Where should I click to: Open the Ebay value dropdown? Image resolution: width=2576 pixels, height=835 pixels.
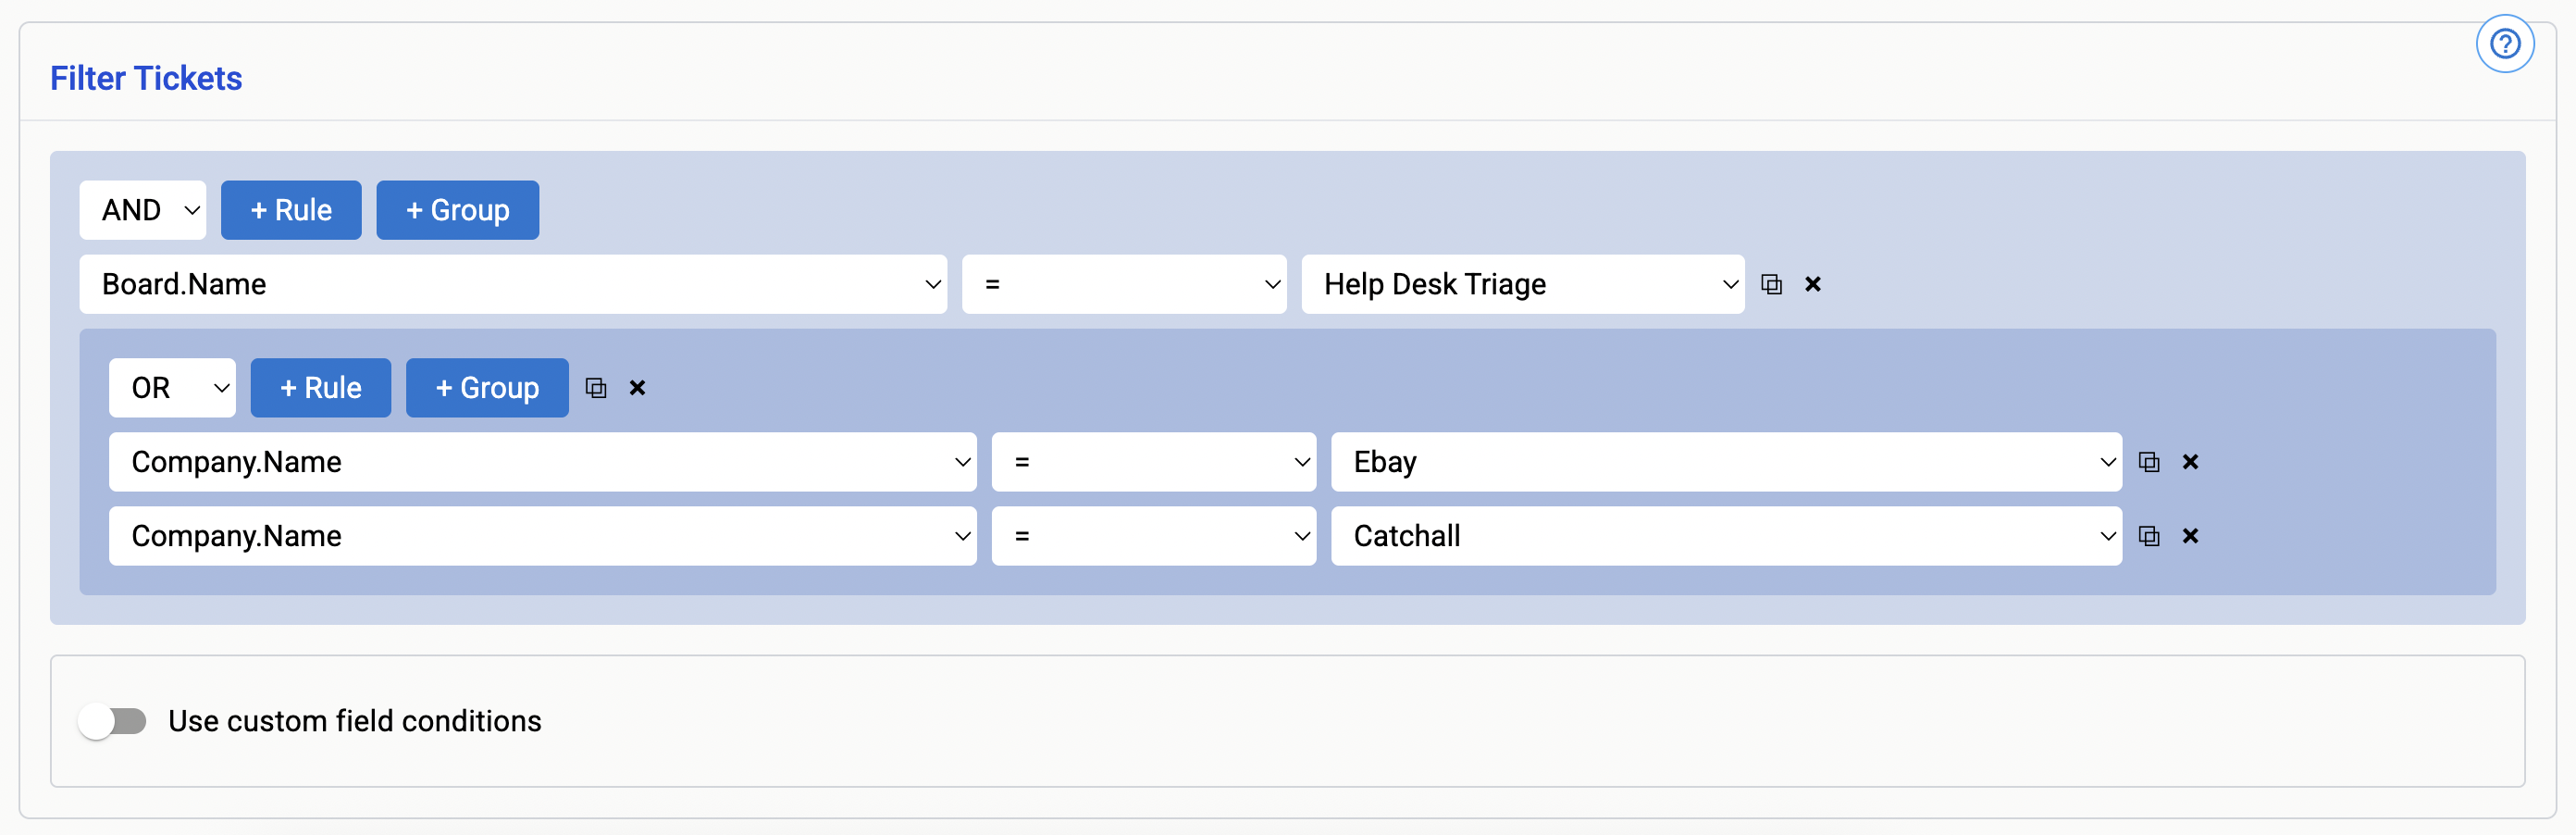coord(1725,462)
